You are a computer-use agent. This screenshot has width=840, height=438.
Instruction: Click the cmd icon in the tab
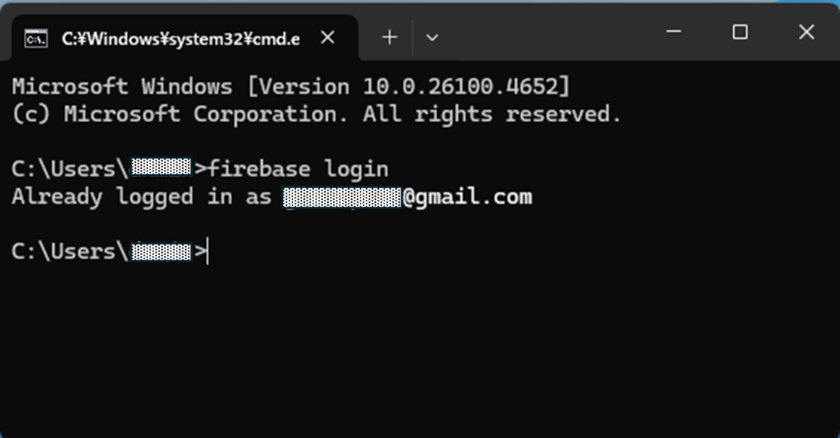coord(36,39)
